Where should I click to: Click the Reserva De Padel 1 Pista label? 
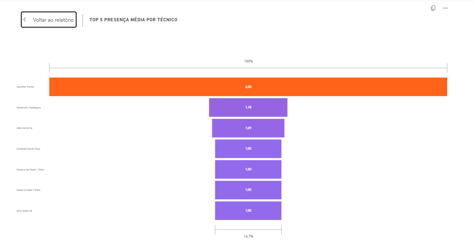click(x=30, y=170)
